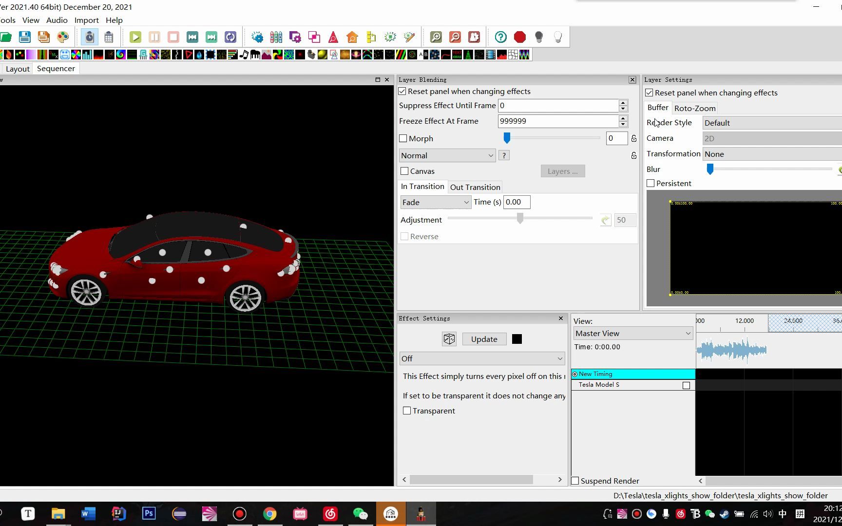
Task: Toggle the Canvas checkbox
Action: click(x=404, y=171)
